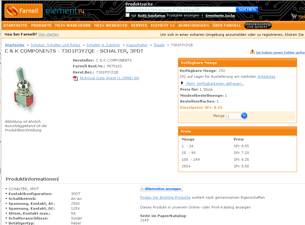Click the Arbeitstag link
The height and width of the screenshot is (225, 305).
pos(266,77)
